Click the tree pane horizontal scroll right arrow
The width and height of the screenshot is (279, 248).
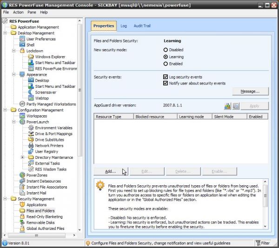pyautogui.click(x=74, y=235)
